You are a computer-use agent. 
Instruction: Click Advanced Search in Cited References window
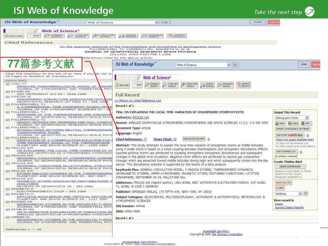point(152,36)
